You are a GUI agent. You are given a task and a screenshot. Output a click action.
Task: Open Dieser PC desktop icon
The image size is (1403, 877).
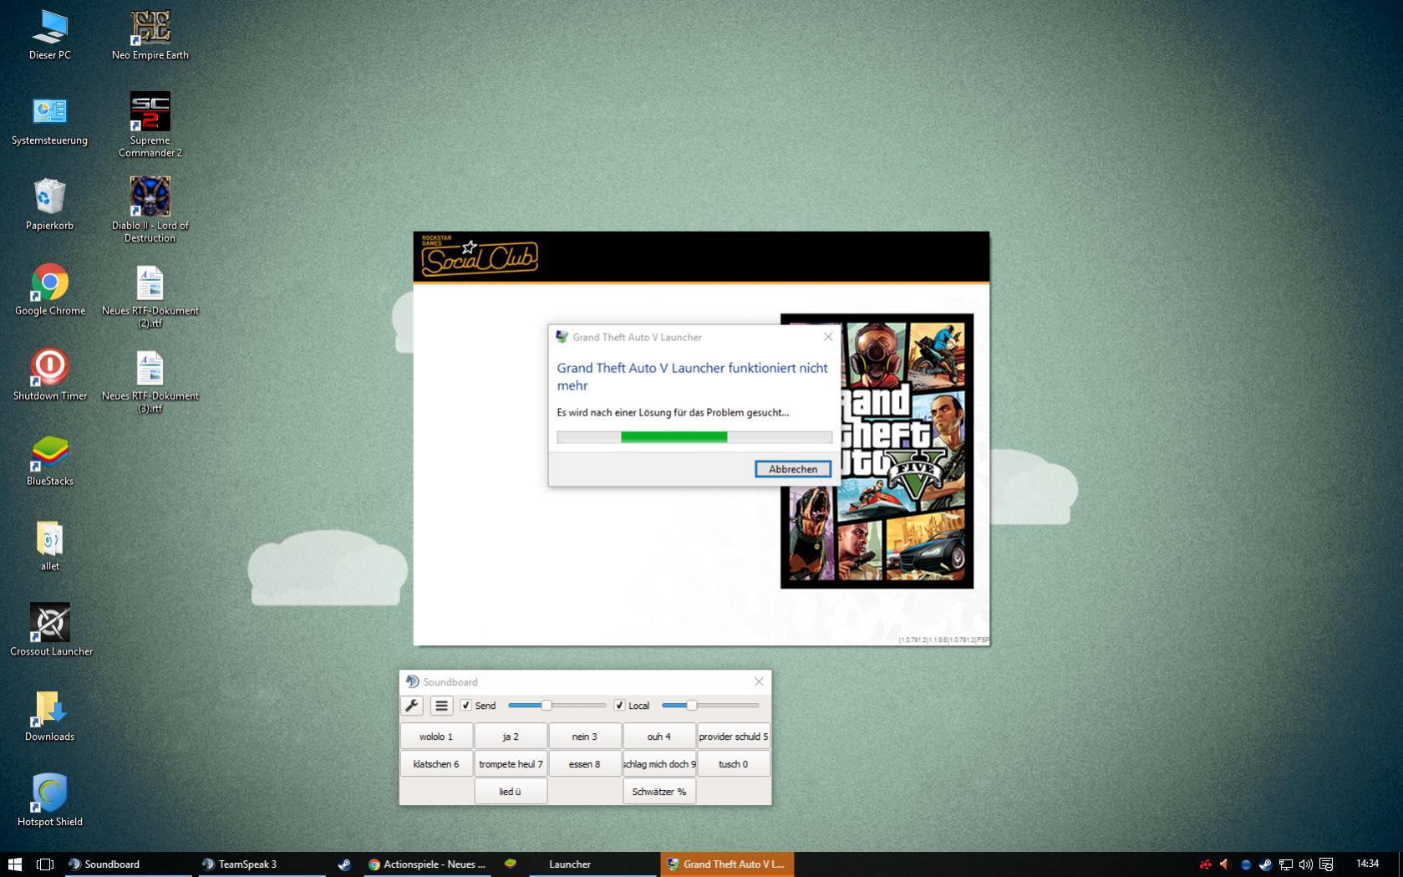pos(50,35)
